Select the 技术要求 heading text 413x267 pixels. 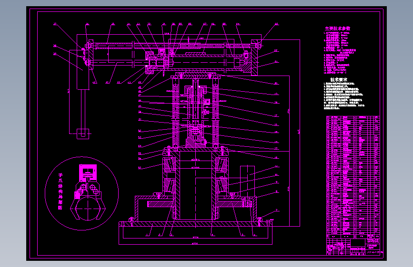point(339,80)
